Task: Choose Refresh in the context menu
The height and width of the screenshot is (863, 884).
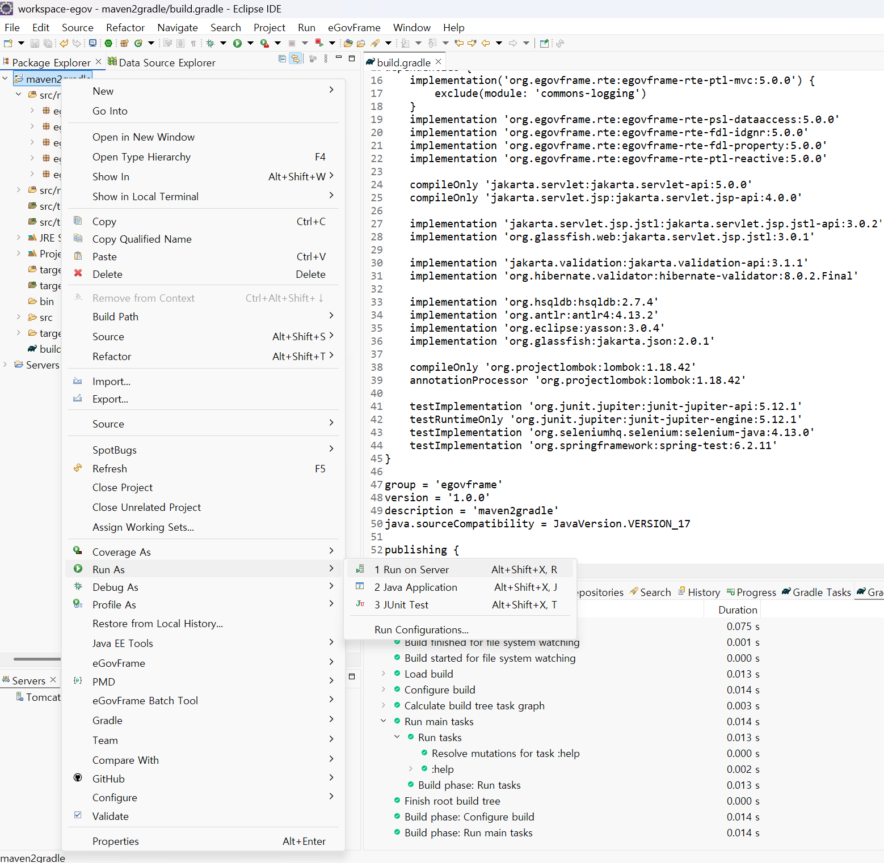Action: pyautogui.click(x=110, y=469)
